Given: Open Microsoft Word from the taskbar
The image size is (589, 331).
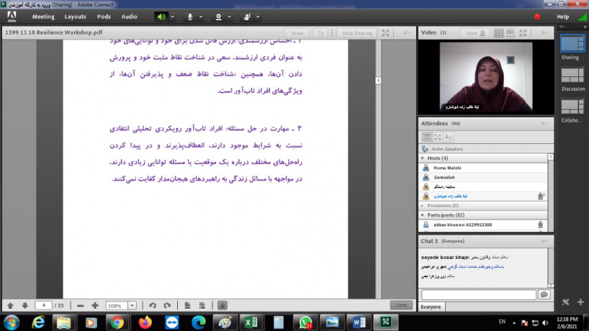Looking at the screenshot, I should pos(359,322).
